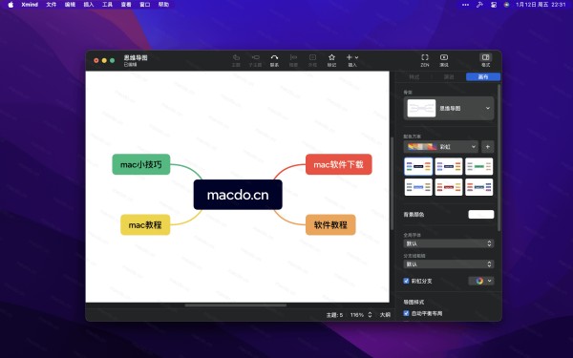Select the 联系 relationship tool
This screenshot has width=573, height=358.
coord(274,60)
